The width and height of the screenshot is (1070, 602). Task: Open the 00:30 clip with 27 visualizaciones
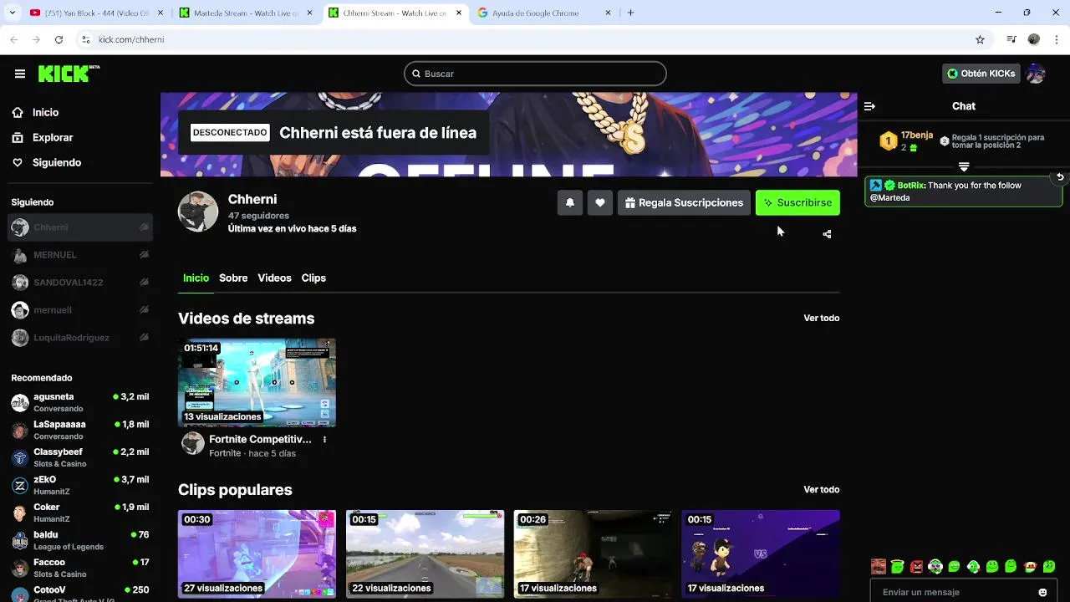[257, 554]
